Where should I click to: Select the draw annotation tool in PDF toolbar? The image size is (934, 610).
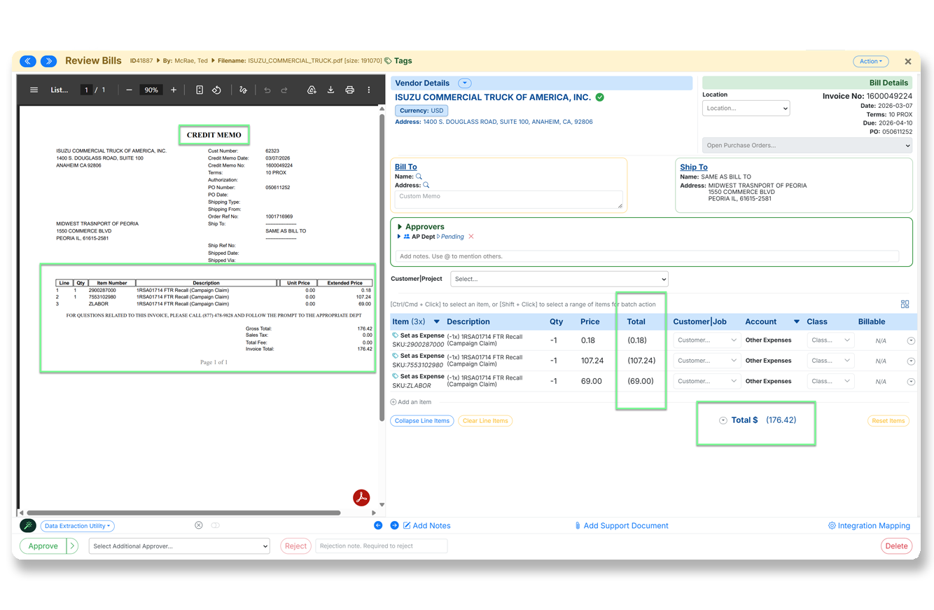(243, 90)
